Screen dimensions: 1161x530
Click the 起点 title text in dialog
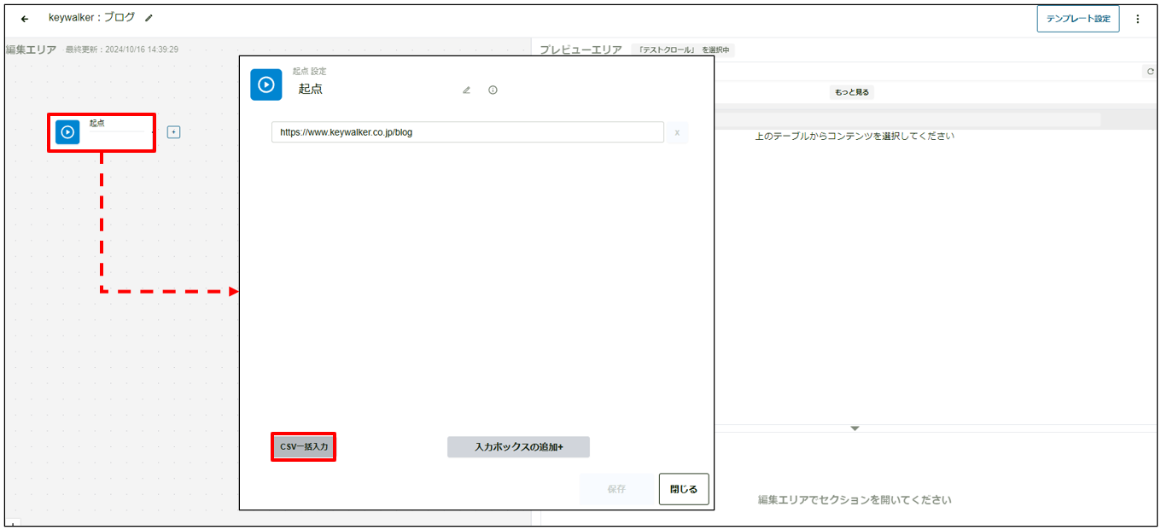311,89
